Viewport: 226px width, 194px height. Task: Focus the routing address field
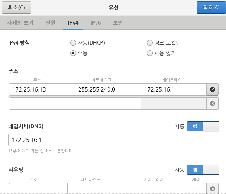38,189
